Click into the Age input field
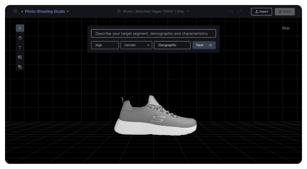 (x=105, y=45)
